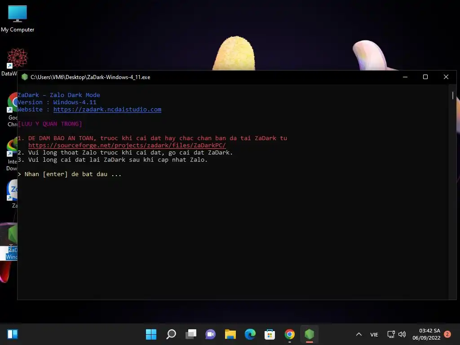
Task: Switch the VIE input language indicator
Action: pyautogui.click(x=374, y=334)
